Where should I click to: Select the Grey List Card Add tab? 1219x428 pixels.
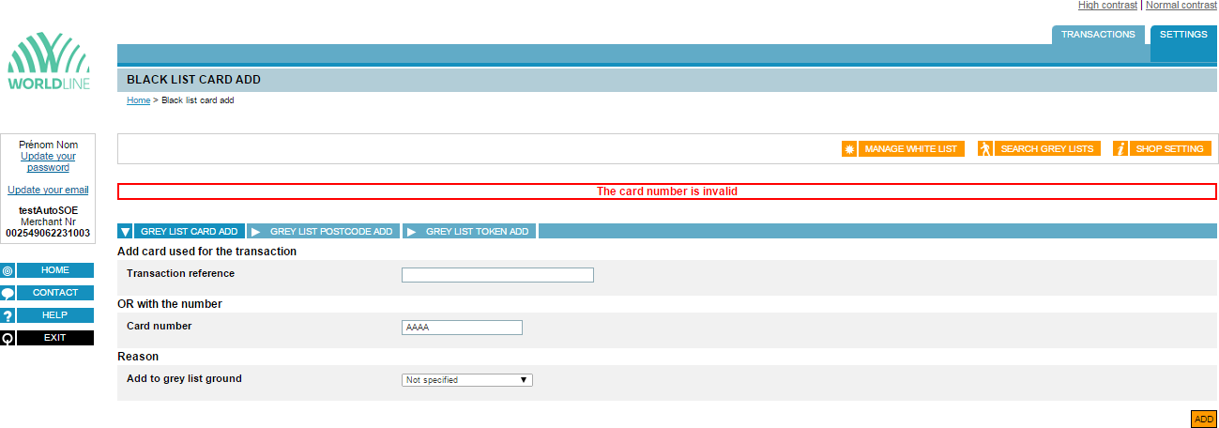tap(190, 231)
